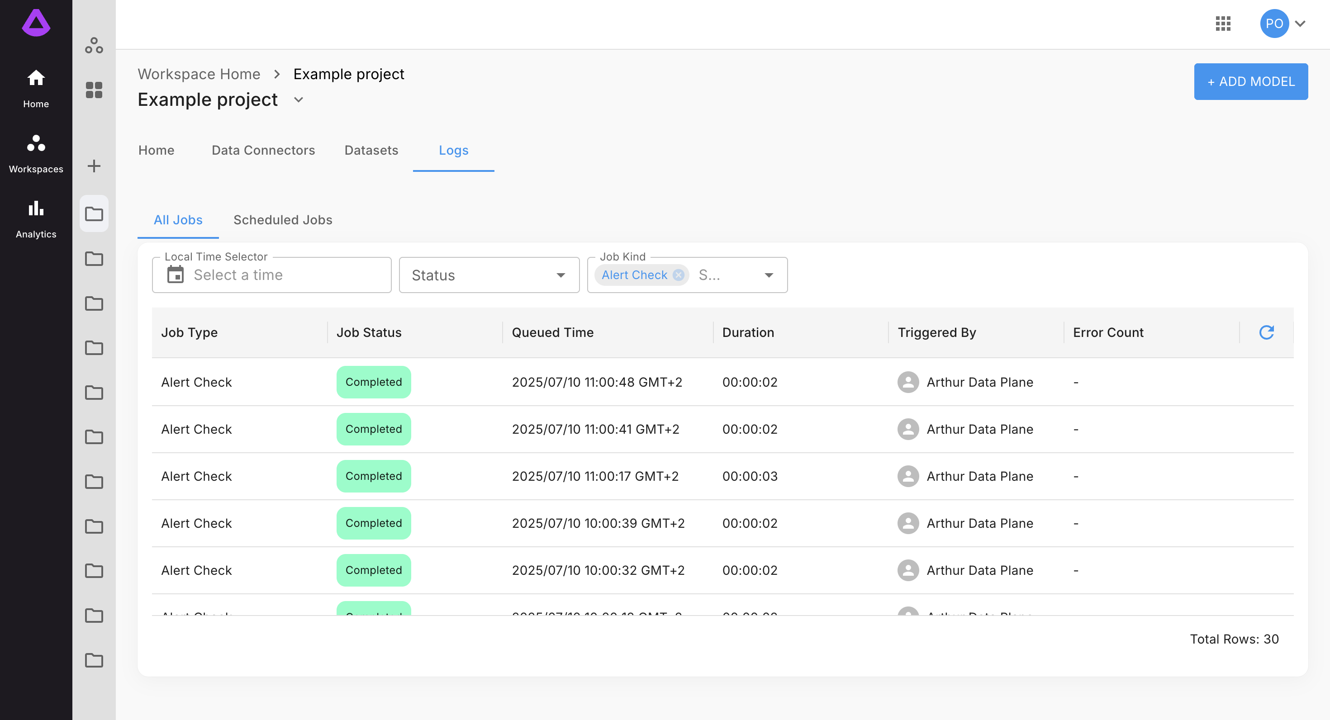Click the Job Type column header
This screenshot has width=1330, height=720.
[x=189, y=332]
